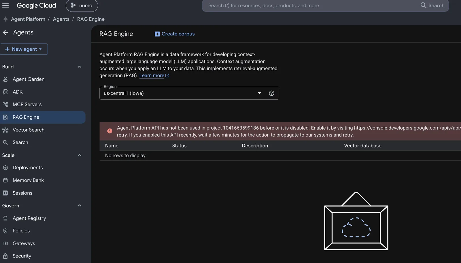Select RAG Engine in sidebar
The height and width of the screenshot is (263, 461).
tap(43, 117)
